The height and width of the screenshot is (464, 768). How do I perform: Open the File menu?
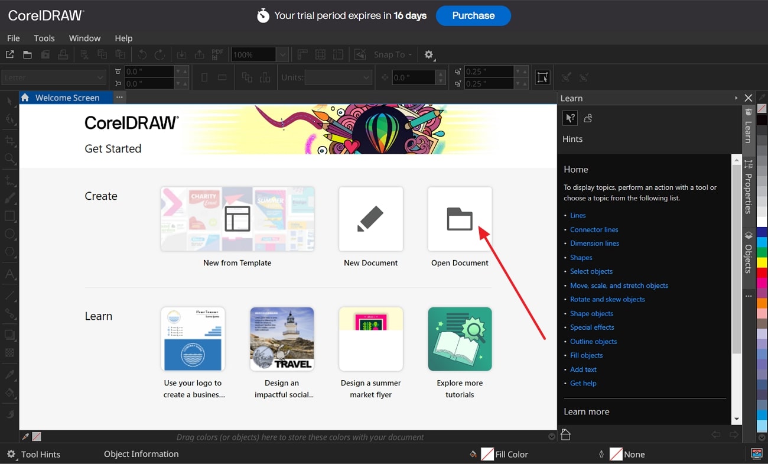click(x=13, y=38)
